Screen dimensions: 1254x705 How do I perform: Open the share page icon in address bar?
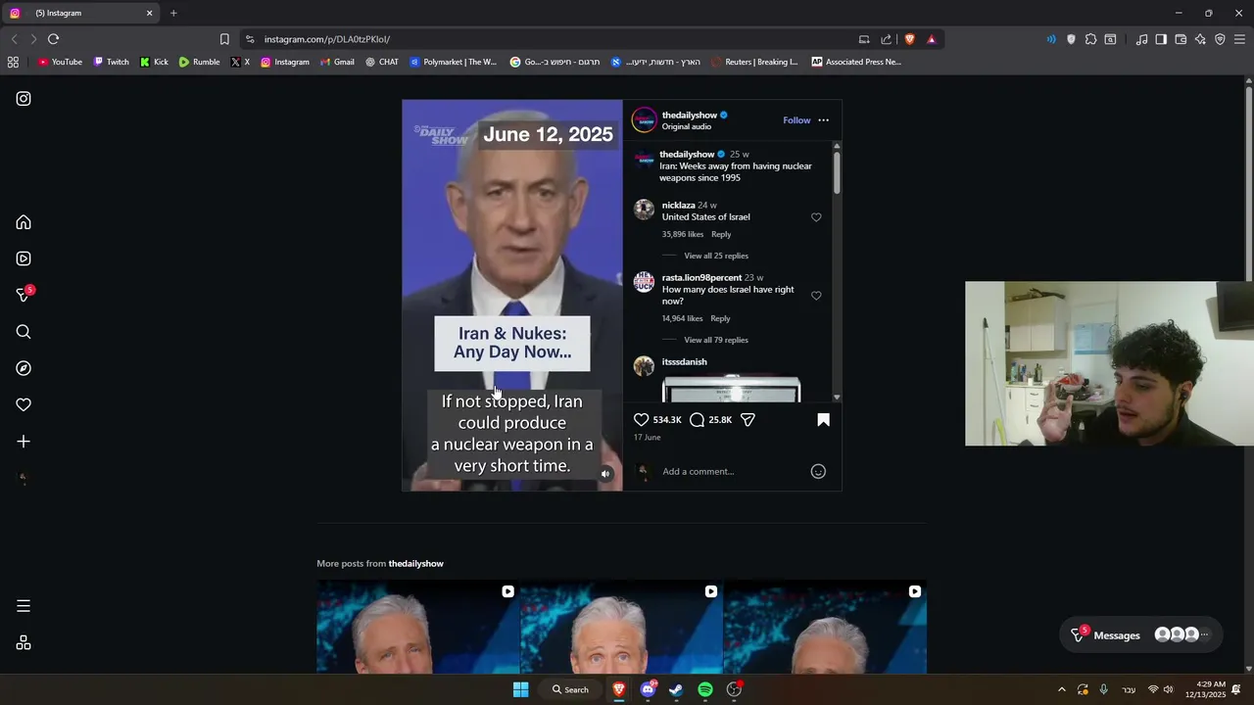887,39
